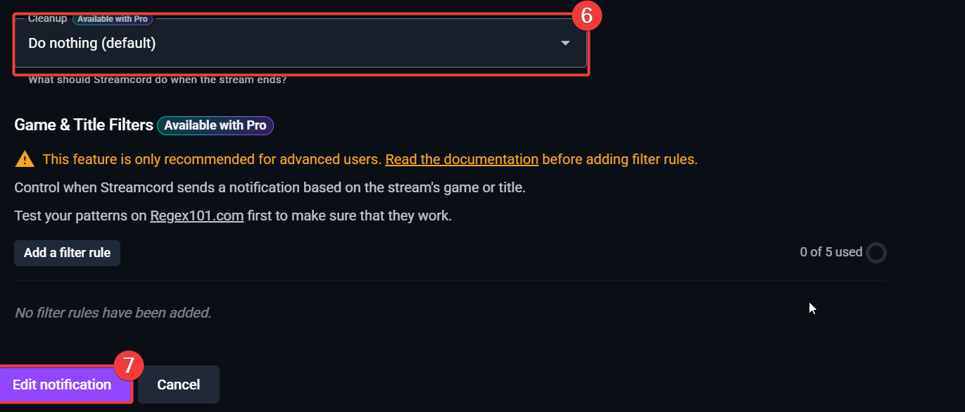Click the Cleanup field label
Image resolution: width=965 pixels, height=412 pixels.
pyautogui.click(x=46, y=18)
